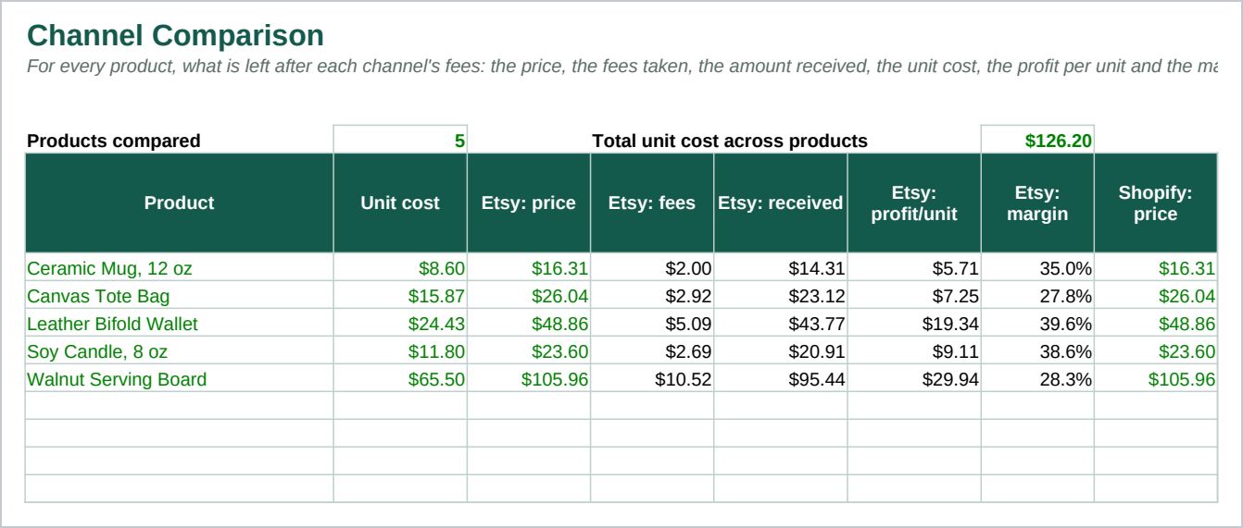This screenshot has height=528, width=1243.
Task: Select Walnut Serving Board Etsy fees $10.52
Action: point(652,379)
